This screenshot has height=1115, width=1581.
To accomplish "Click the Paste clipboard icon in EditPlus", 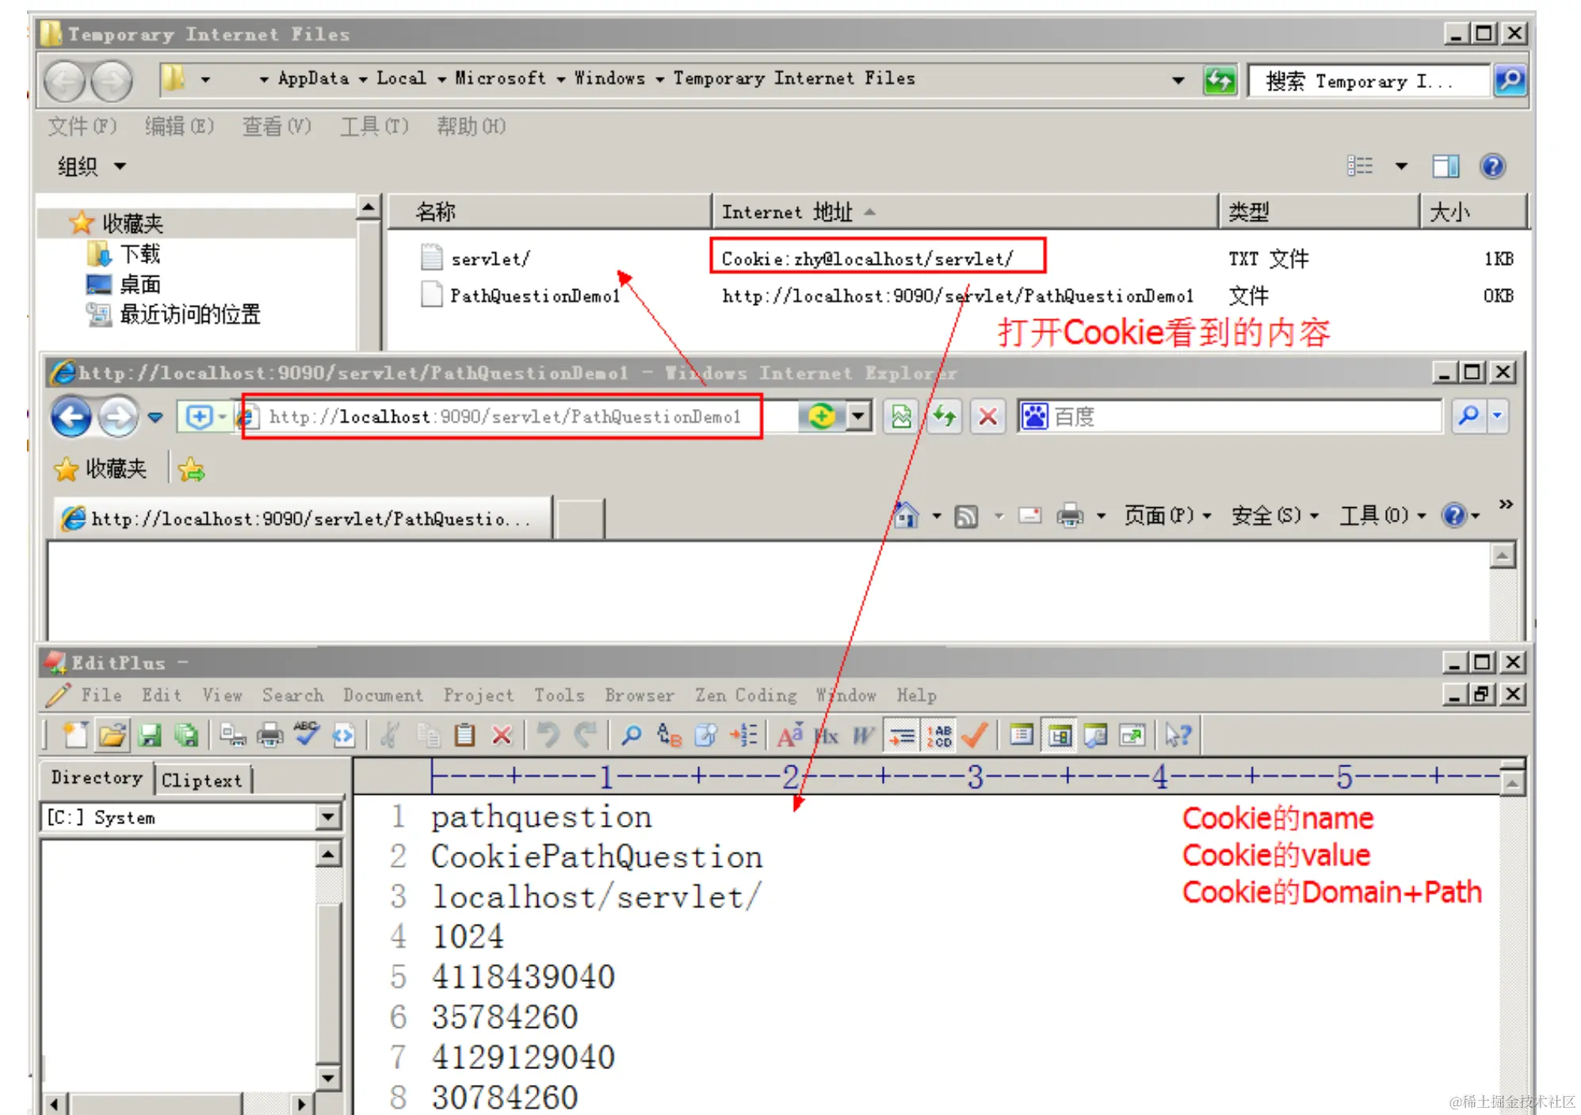I will tap(464, 736).
